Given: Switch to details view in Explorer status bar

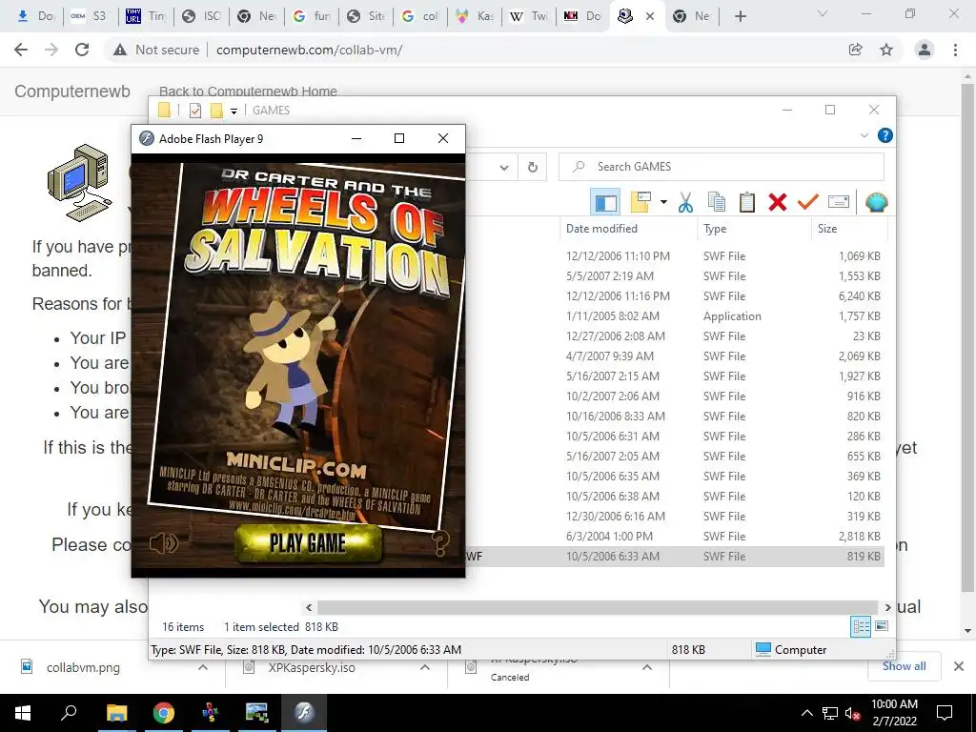Looking at the screenshot, I should coord(861,626).
